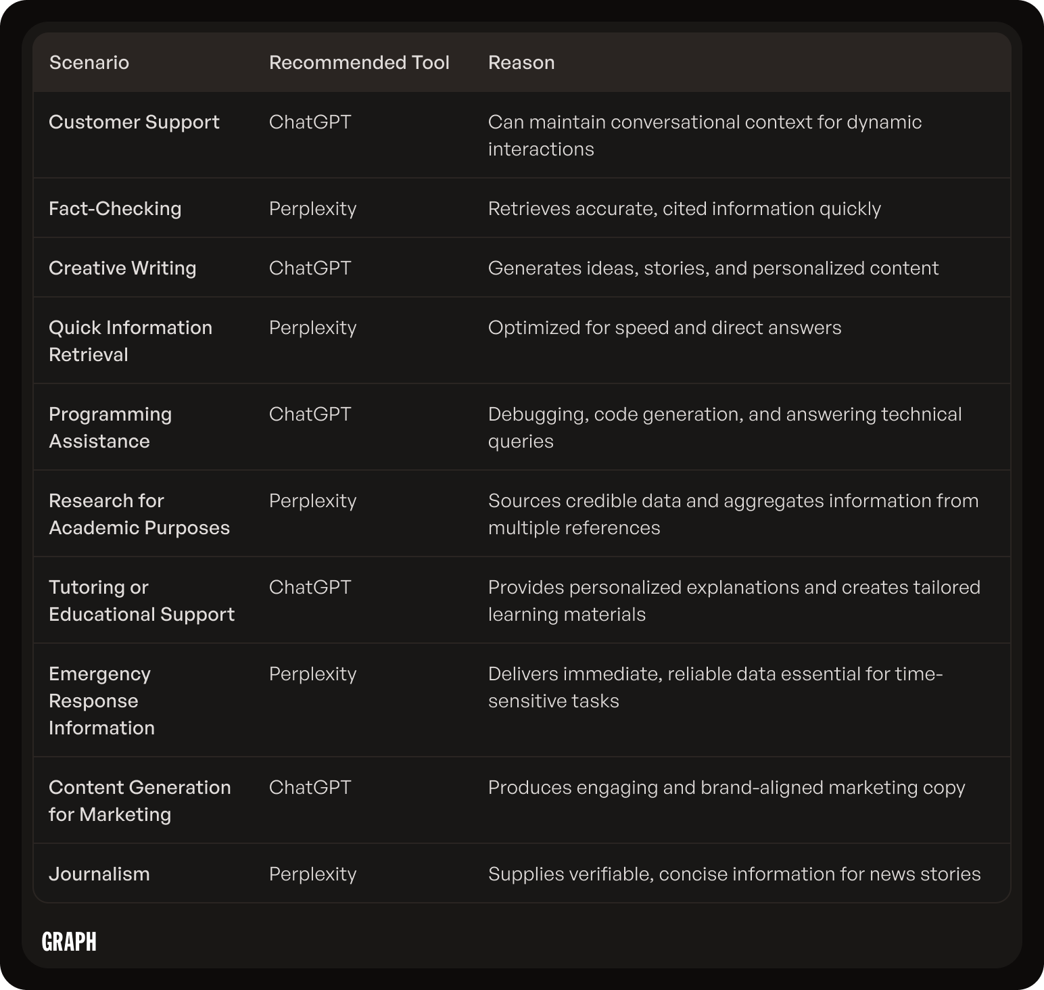1044x990 pixels.
Task: Click the Journalism scenario label
Action: [99, 874]
